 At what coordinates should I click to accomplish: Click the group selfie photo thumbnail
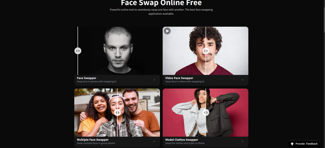pos(117,112)
